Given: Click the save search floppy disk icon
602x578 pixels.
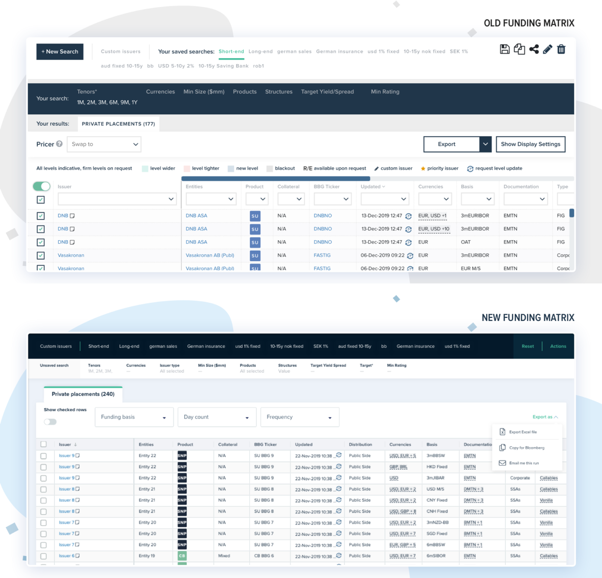Looking at the screenshot, I should tap(505, 49).
